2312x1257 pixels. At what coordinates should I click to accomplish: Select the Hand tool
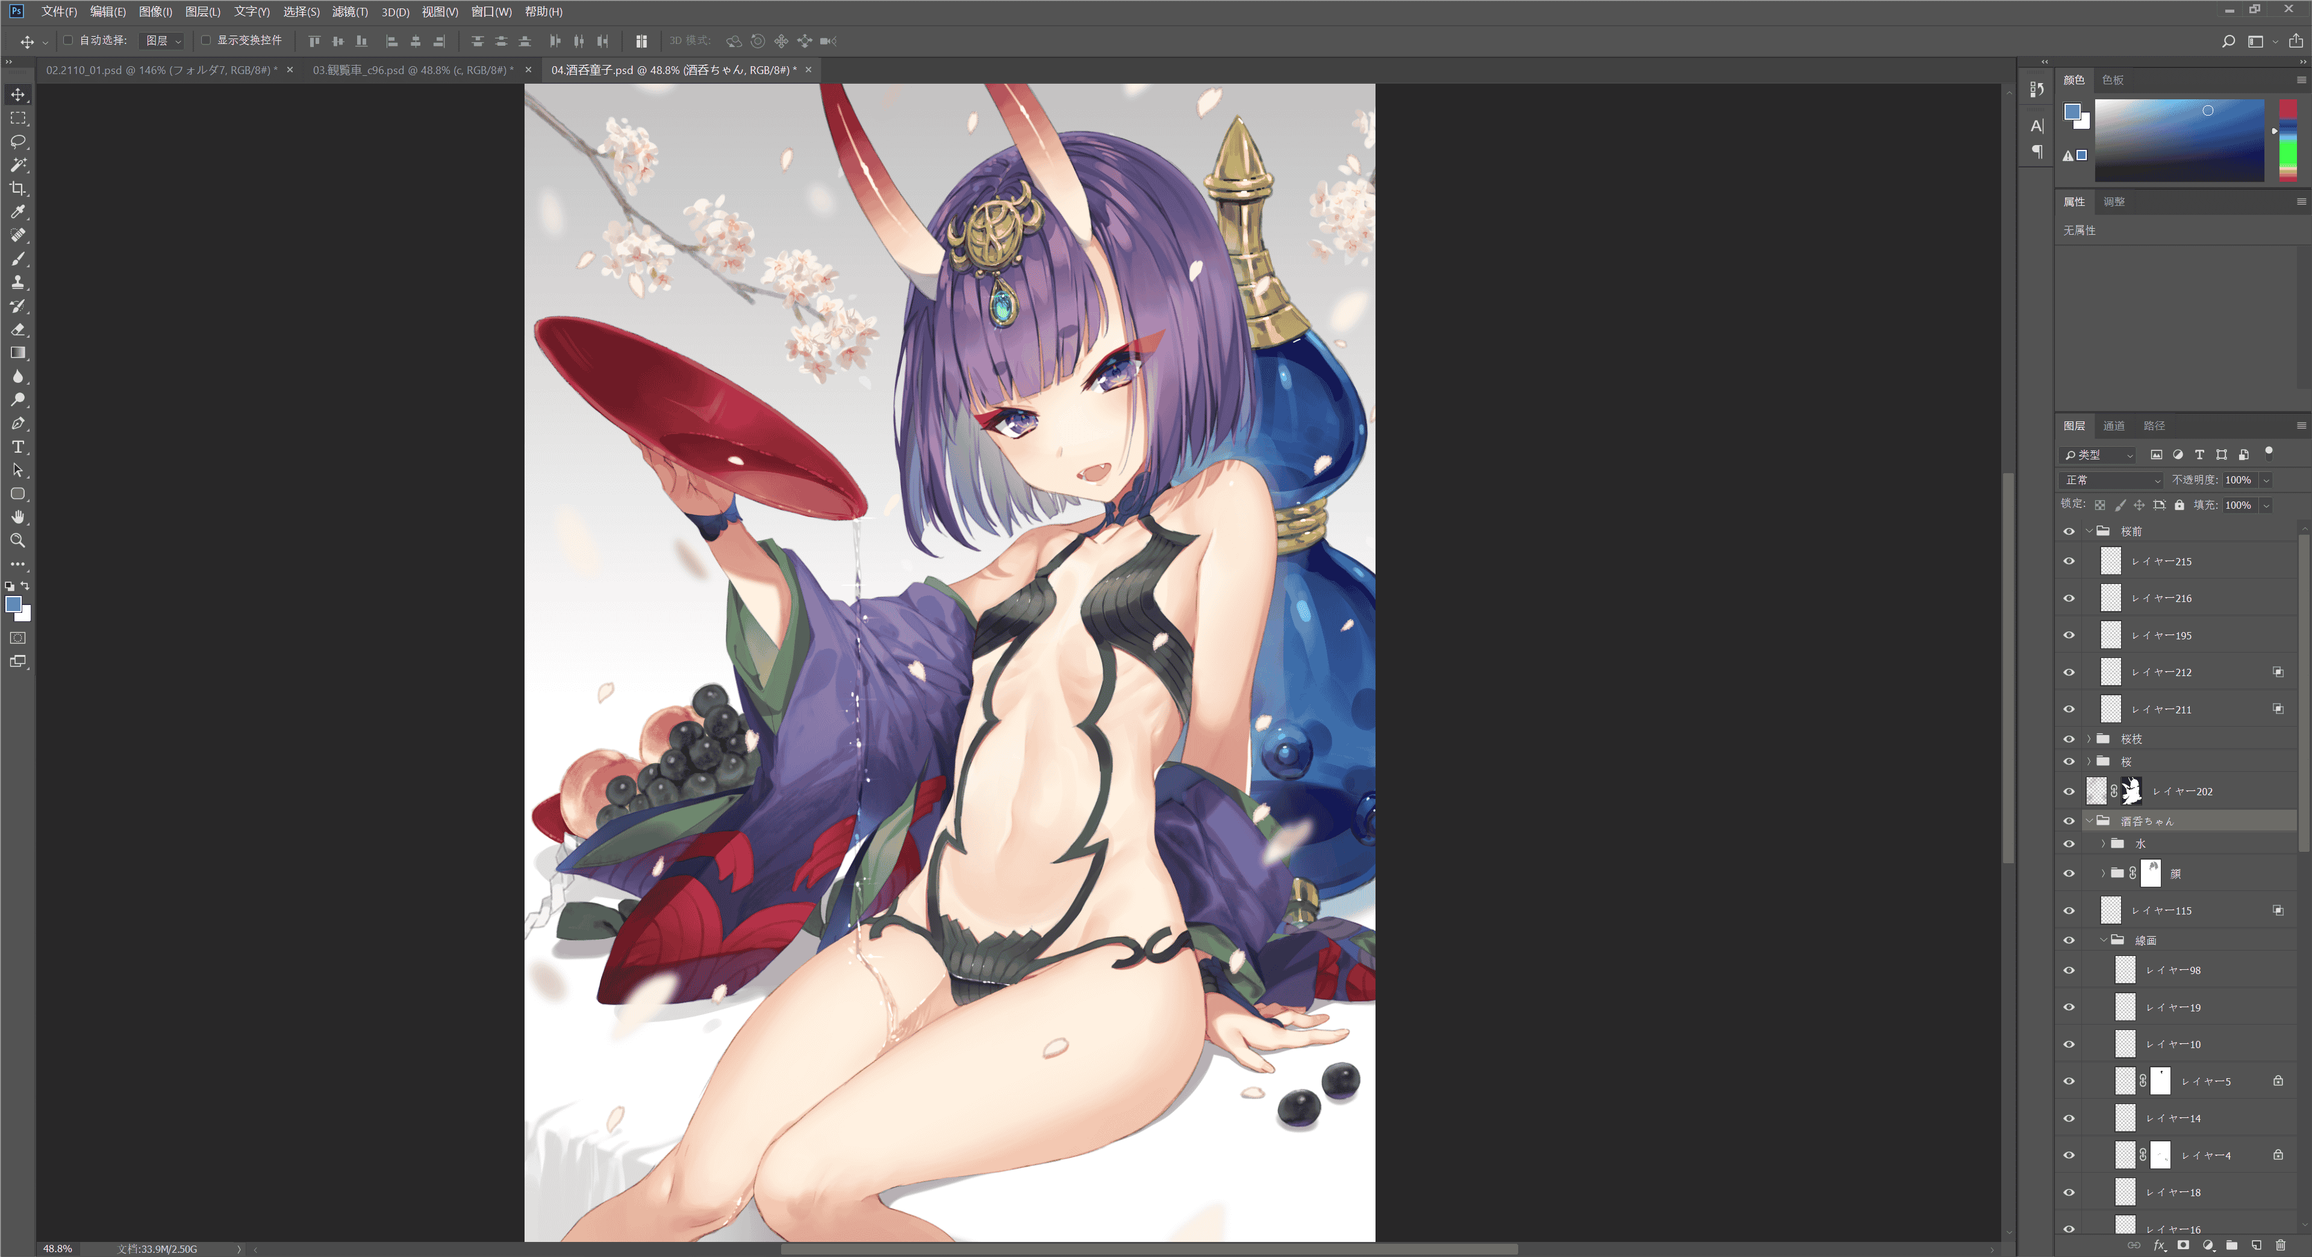pyautogui.click(x=18, y=517)
